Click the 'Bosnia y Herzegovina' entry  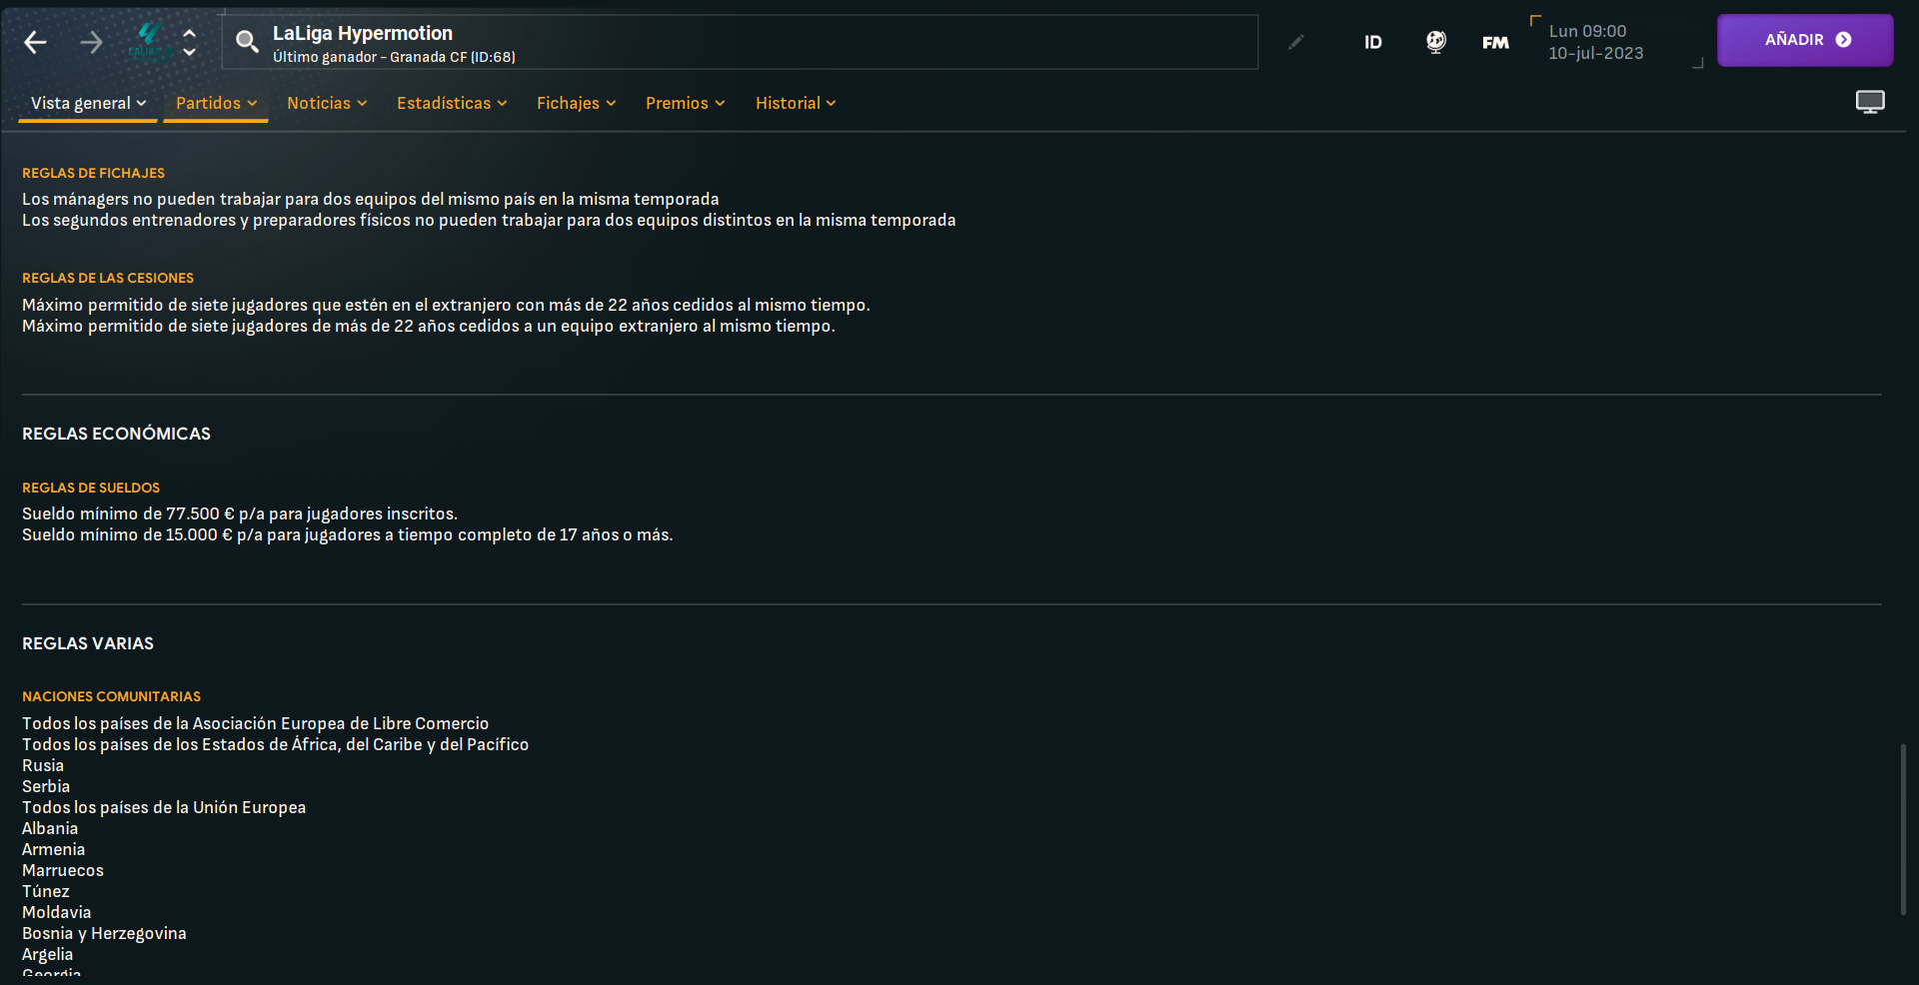tap(104, 933)
